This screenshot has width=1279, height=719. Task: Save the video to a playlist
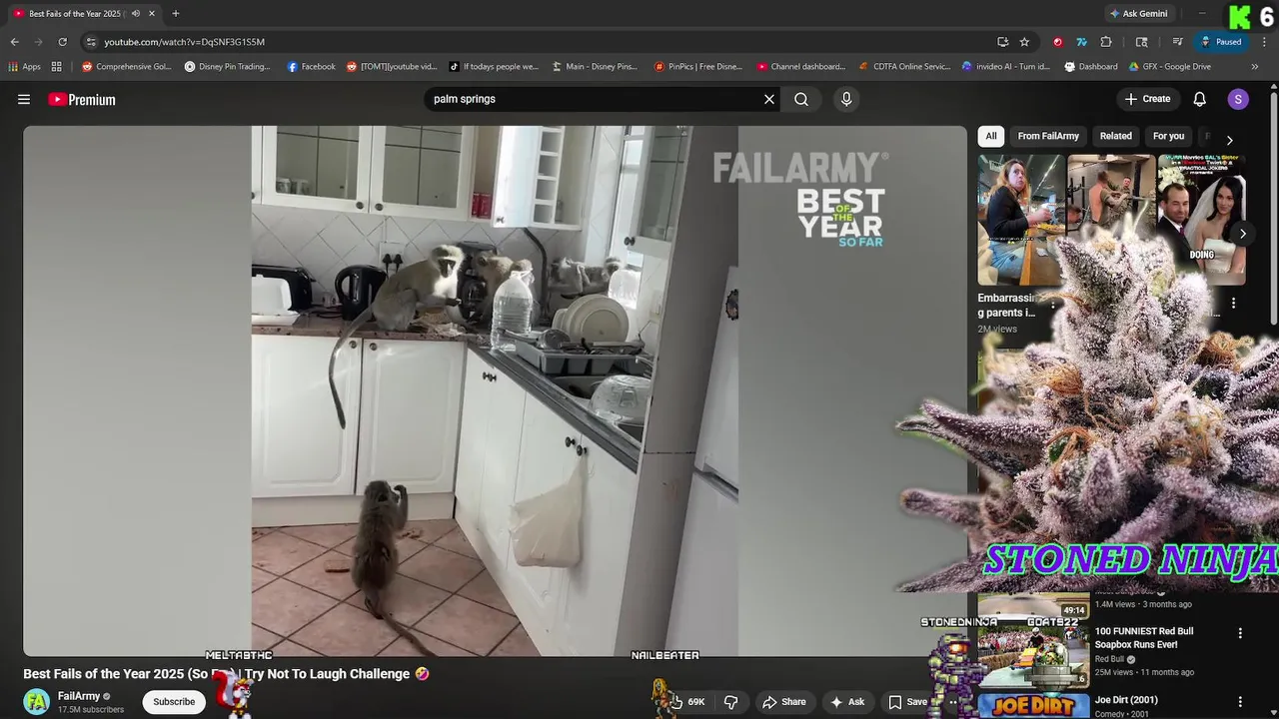pos(907,702)
